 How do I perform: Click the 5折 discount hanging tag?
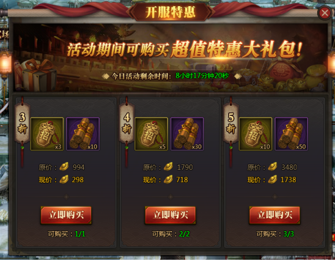coord(230,123)
